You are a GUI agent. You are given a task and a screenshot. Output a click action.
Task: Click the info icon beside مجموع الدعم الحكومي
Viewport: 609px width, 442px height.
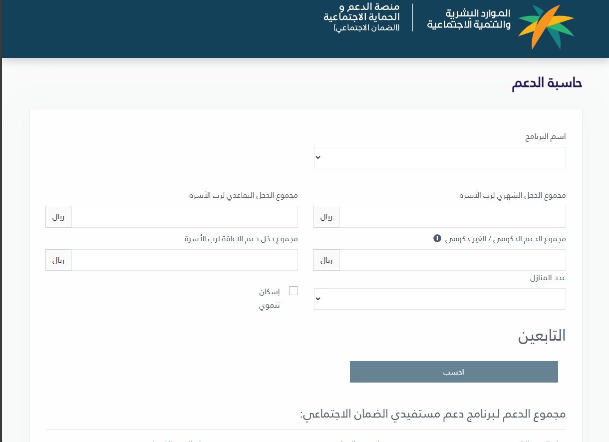(437, 239)
